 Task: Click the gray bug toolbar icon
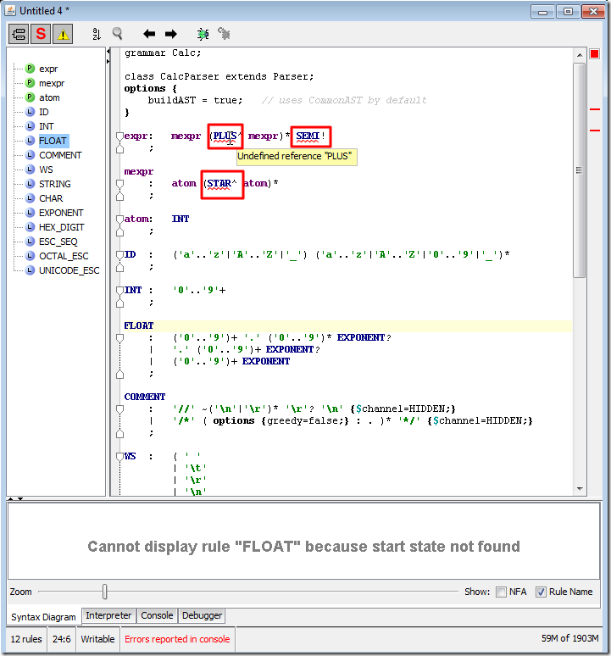tap(225, 33)
